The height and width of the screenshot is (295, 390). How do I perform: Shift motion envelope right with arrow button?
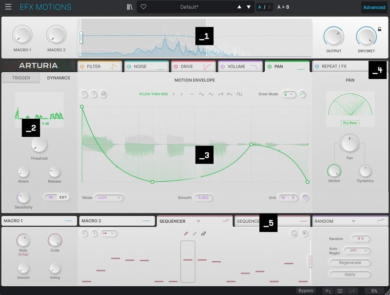[94, 94]
